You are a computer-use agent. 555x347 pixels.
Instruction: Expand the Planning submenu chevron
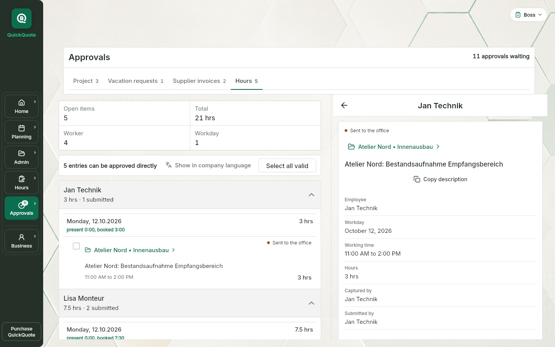(35, 127)
